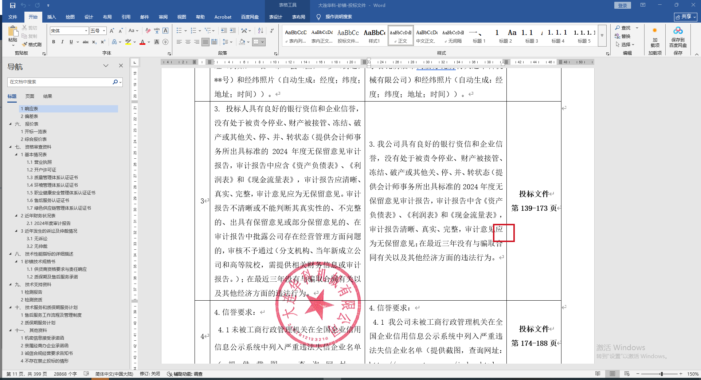
Task: Open the 表设计 table tools tab
Action: [x=275, y=17]
